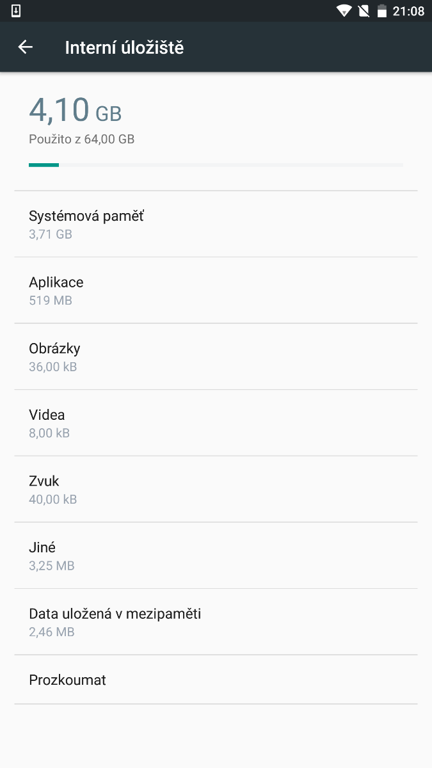Tap the 3,71 GB system size

point(51,234)
